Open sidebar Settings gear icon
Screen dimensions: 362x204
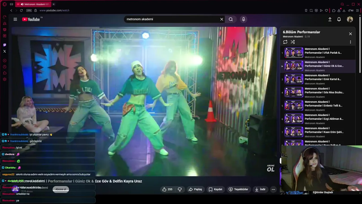(5, 79)
